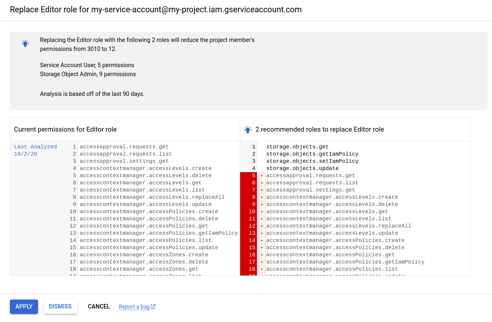Click the external link icon after Report a bug
Screen dimensions: 492x322
[x=153, y=306]
